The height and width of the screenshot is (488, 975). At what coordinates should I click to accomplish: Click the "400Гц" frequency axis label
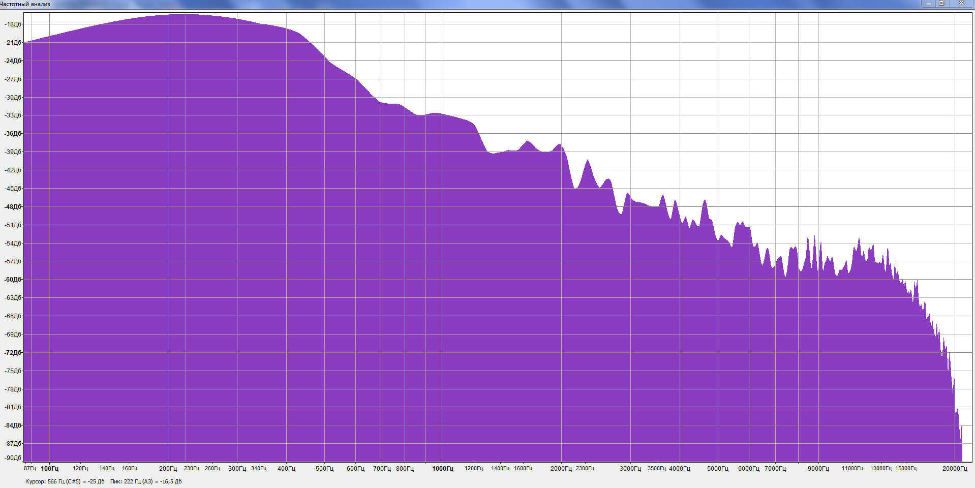coord(286,469)
